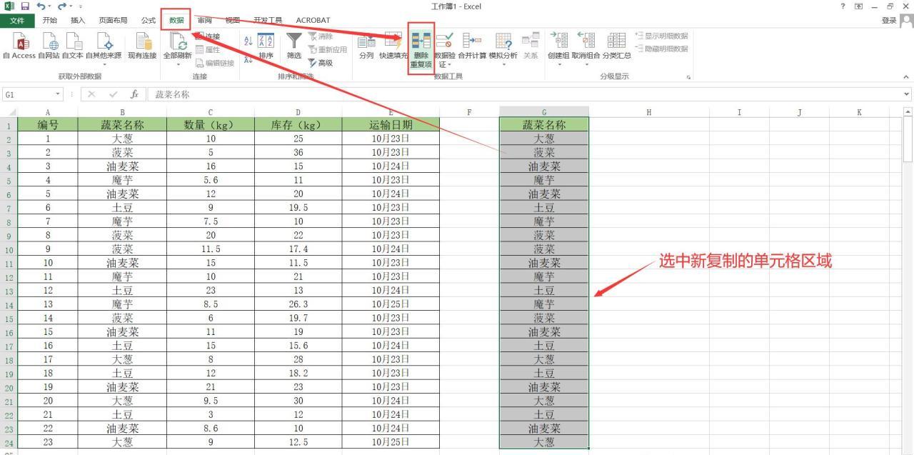Click Consolidate (合并计算) icon
This screenshot has height=455, width=914.
(x=472, y=41)
